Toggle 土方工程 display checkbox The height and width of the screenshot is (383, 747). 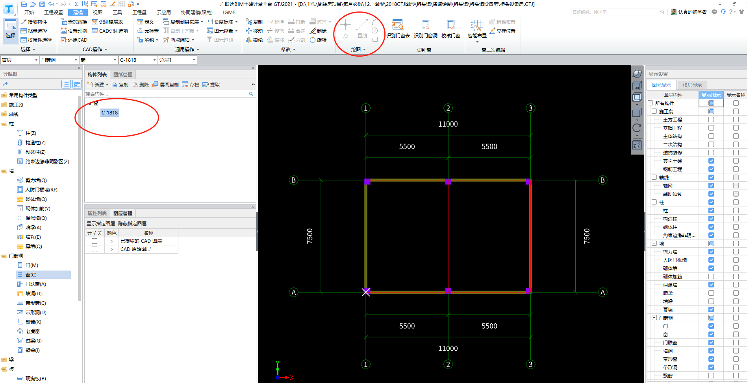(711, 120)
